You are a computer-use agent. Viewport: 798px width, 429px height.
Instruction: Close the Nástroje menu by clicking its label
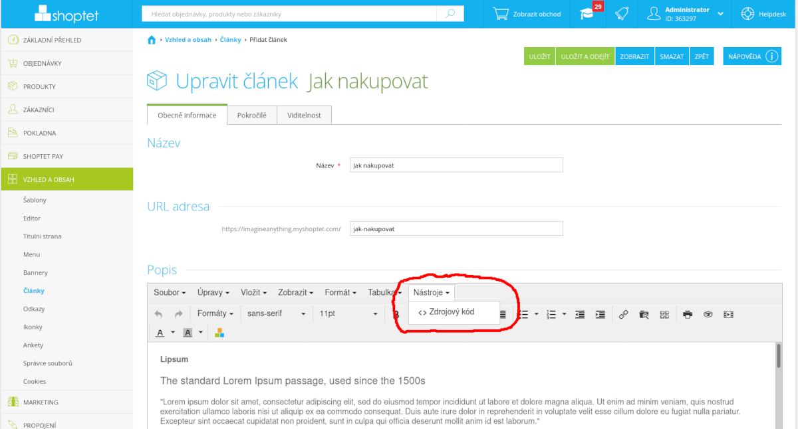(x=432, y=293)
